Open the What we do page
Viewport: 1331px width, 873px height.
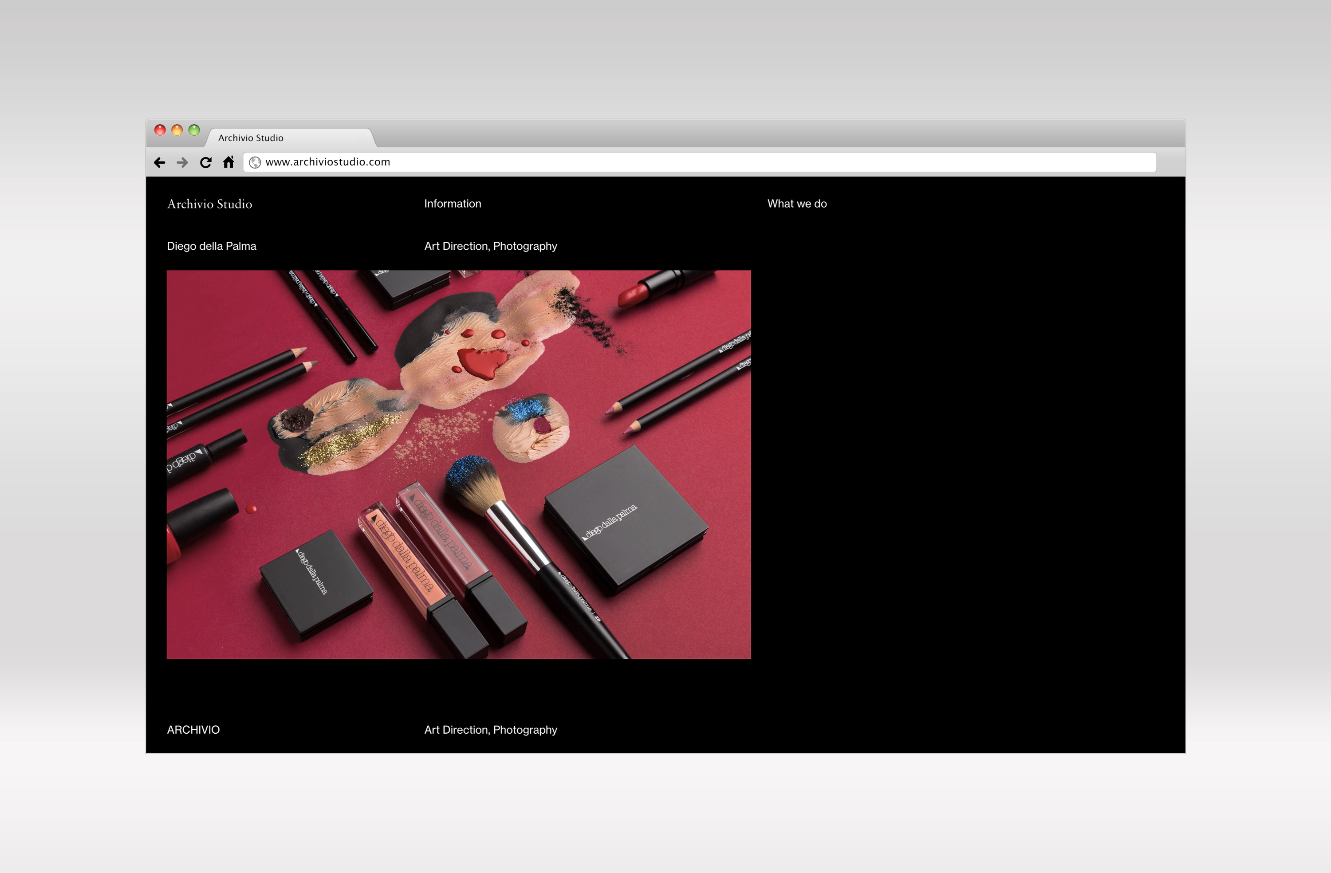pyautogui.click(x=797, y=204)
